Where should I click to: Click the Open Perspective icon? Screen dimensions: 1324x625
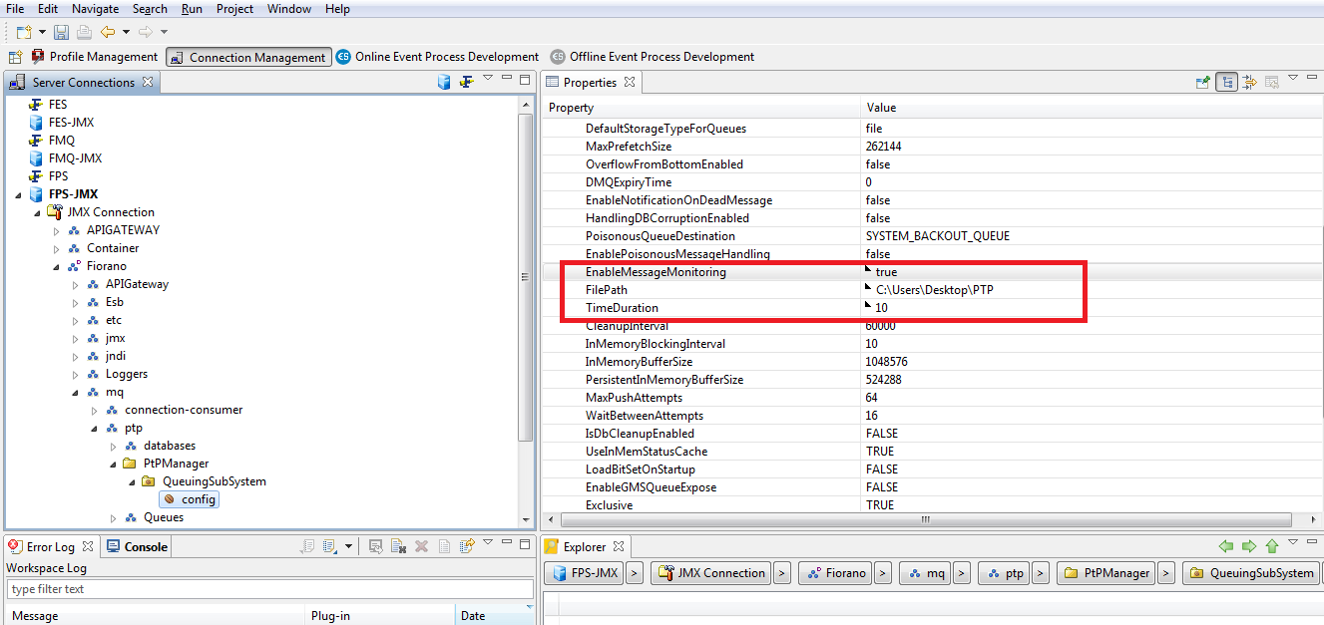click(15, 58)
